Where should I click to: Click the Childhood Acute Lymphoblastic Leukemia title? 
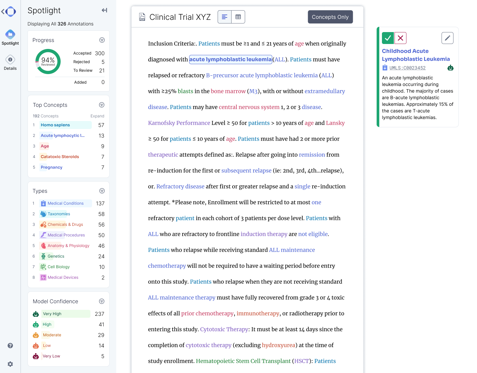(416, 55)
